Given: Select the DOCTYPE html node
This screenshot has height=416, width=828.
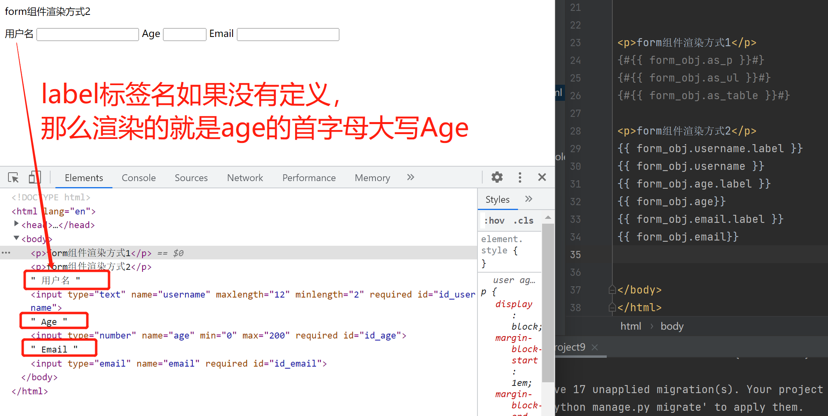Looking at the screenshot, I should click(51, 197).
